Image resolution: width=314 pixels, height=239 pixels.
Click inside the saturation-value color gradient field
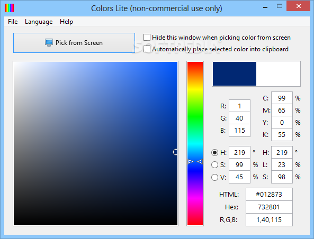pyautogui.click(x=95, y=144)
